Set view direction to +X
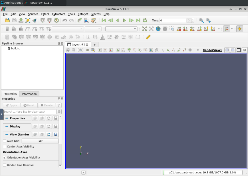The height and width of the screenshot is (176, 248). (x=179, y=29)
